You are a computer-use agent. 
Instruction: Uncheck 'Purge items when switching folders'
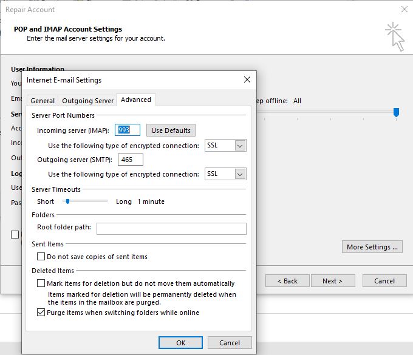click(x=41, y=313)
